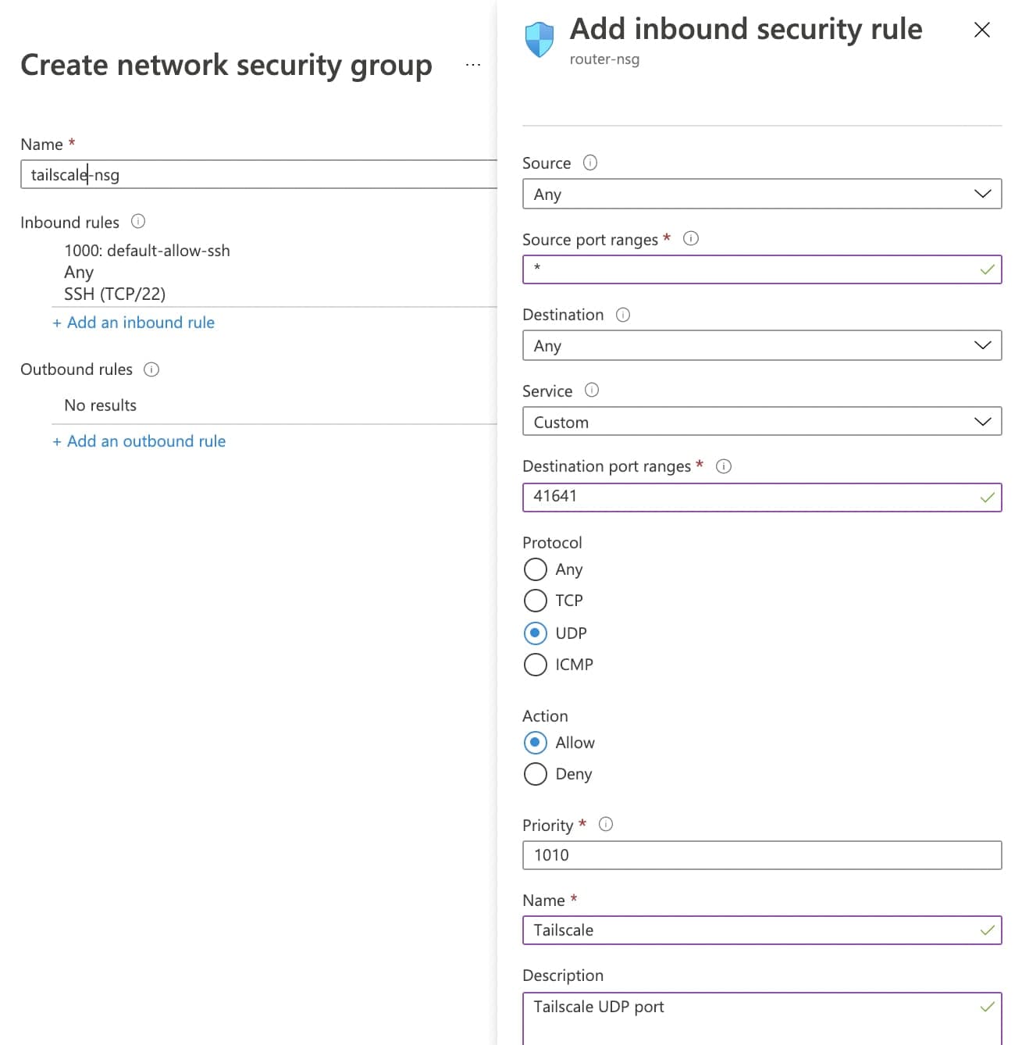
Task: Click Add an outbound rule
Action: coord(140,440)
